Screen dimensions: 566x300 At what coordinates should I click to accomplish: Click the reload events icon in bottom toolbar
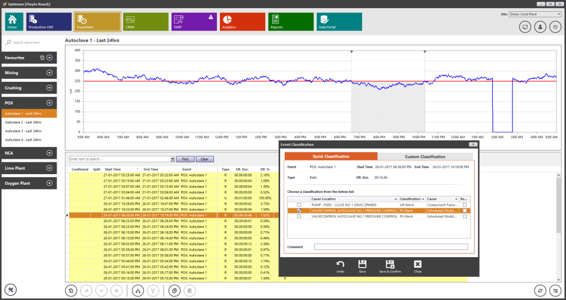click(x=71, y=291)
